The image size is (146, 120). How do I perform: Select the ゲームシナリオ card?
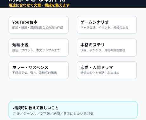pyautogui.click(x=107, y=25)
